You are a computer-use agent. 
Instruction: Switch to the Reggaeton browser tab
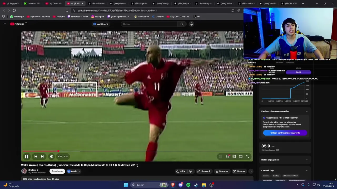pyautogui.click(x=11, y=3)
